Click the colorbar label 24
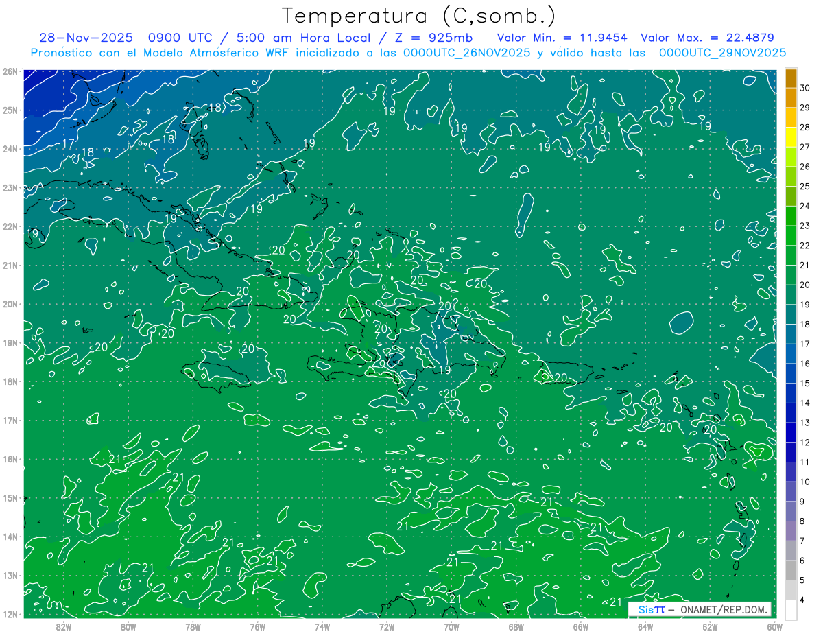The height and width of the screenshot is (636, 823). click(x=804, y=206)
